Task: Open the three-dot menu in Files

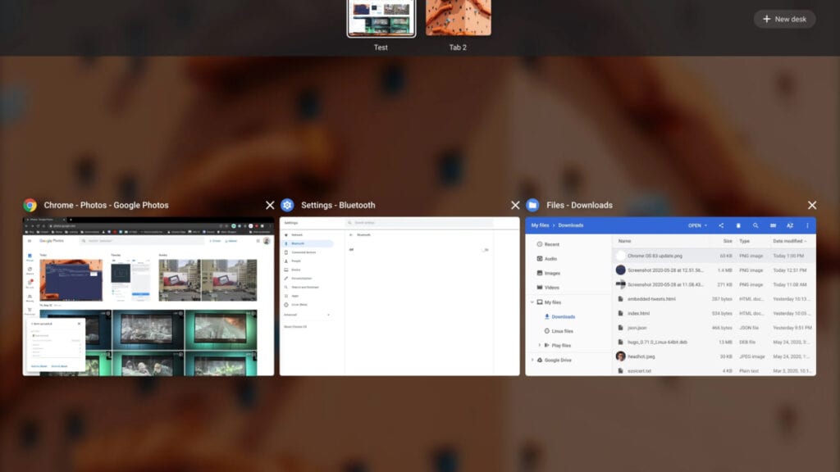Action: [x=807, y=225]
